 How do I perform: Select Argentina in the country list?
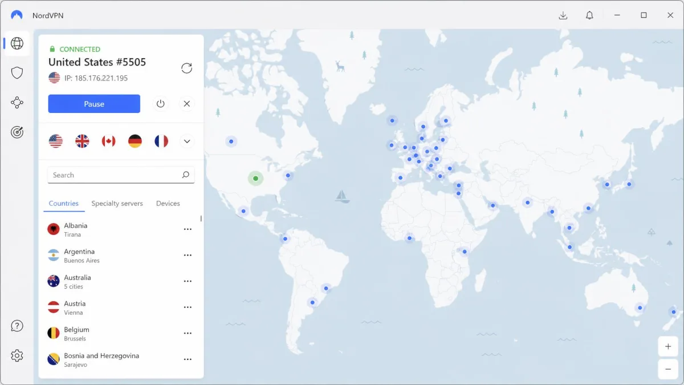pos(121,256)
